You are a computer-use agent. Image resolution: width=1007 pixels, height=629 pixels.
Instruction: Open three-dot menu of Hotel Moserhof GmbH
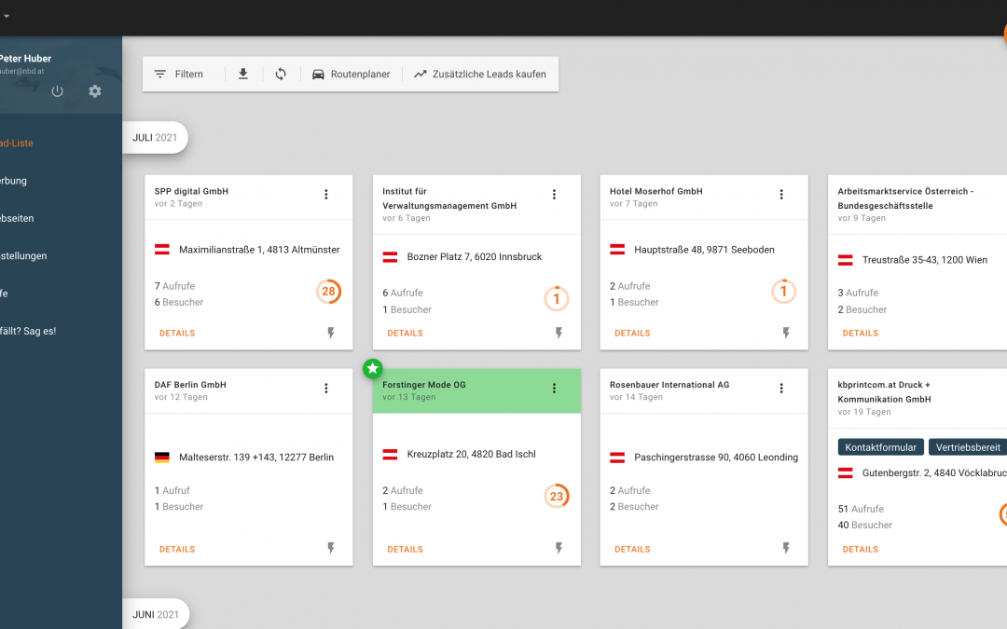click(x=781, y=195)
